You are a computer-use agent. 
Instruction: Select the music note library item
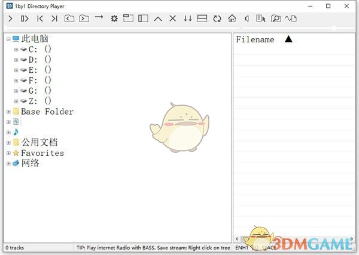(16, 132)
